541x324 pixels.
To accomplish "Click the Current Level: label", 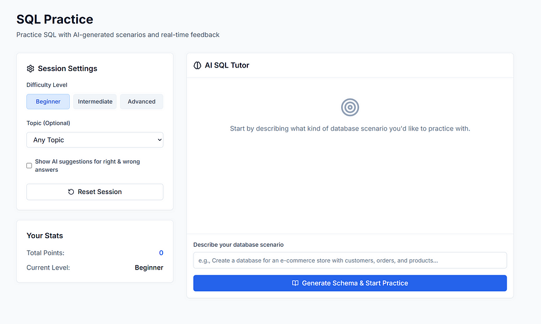I will coord(48,268).
